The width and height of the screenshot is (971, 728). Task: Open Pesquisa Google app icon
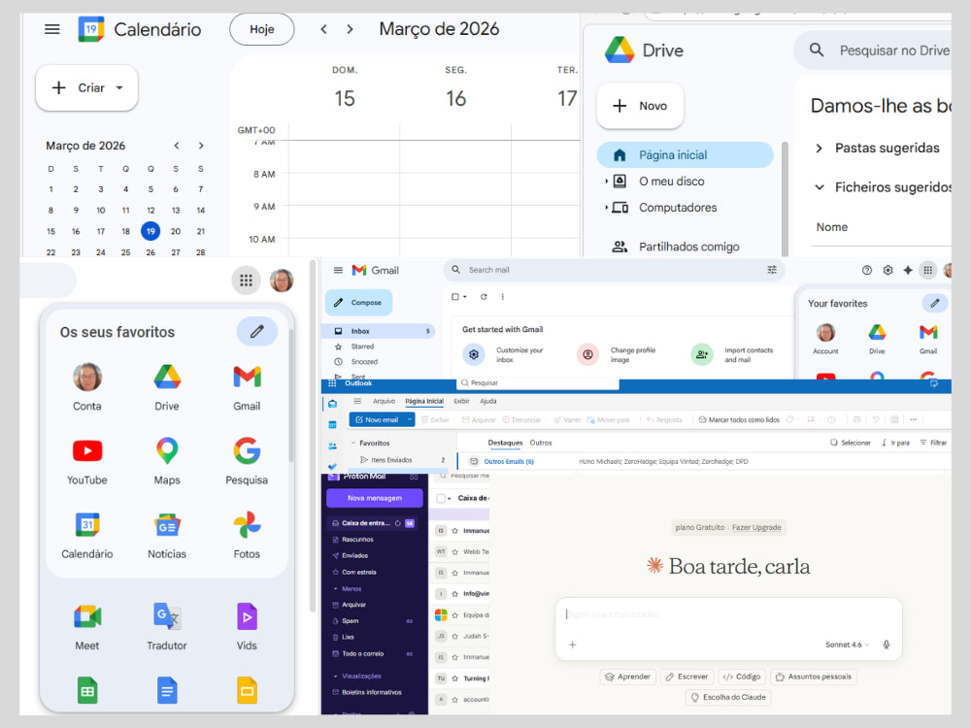point(247,461)
